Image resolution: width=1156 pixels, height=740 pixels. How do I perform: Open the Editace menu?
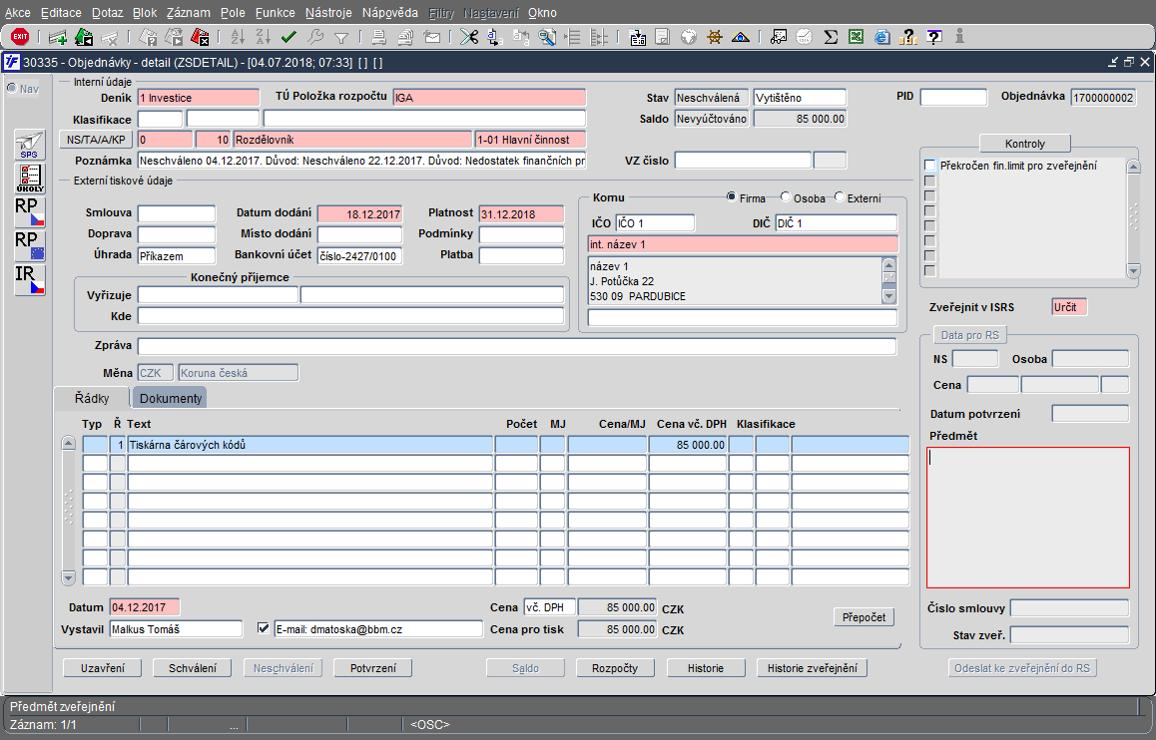click(61, 13)
